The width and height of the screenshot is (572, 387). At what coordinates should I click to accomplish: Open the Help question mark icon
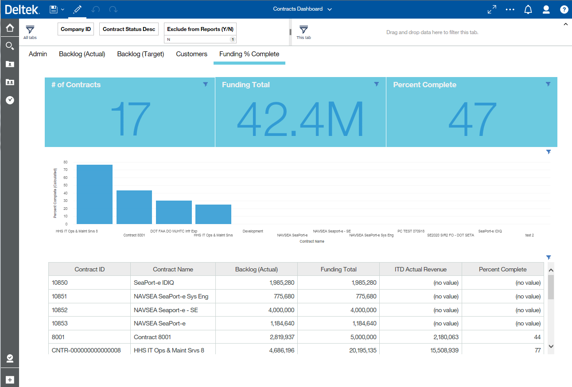tap(564, 9)
